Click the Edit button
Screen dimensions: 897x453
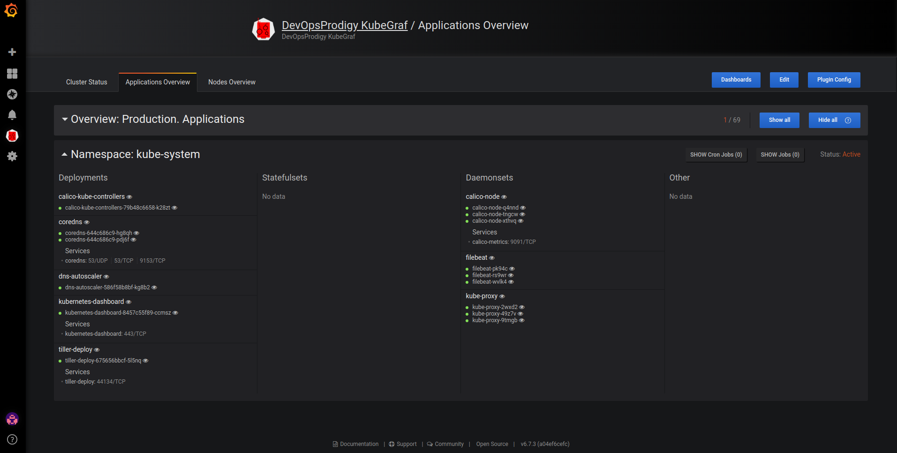click(784, 80)
